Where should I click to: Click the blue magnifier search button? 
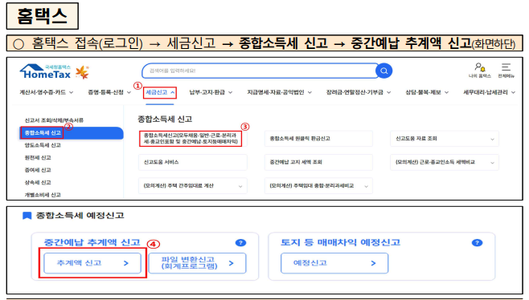tap(384, 71)
